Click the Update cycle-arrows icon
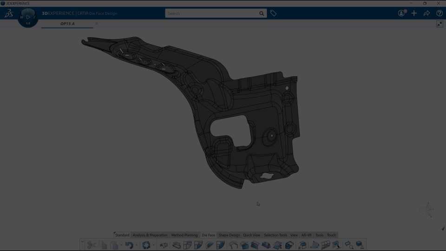 tap(146, 245)
